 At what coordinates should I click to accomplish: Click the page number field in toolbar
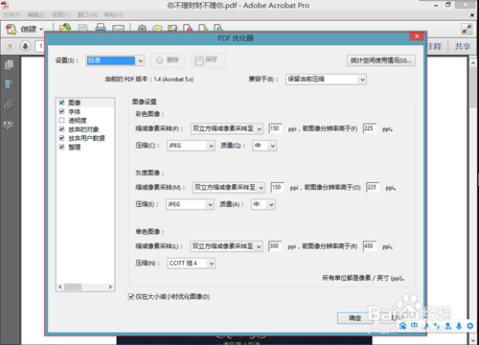point(40,46)
